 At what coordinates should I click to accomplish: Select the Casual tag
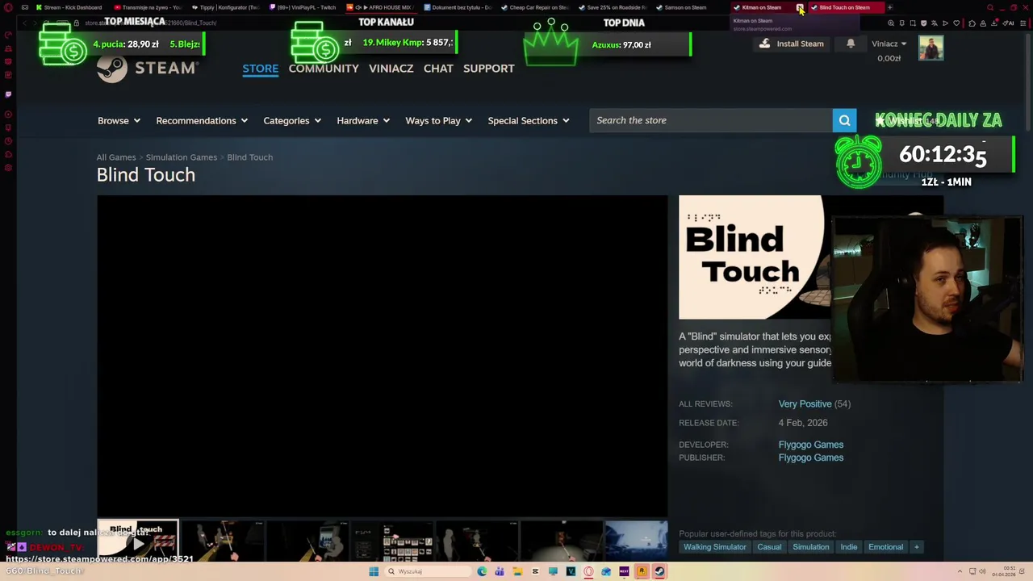769,547
